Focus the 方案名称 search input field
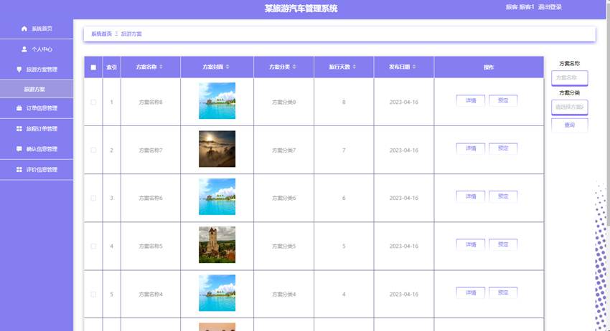 (570, 77)
